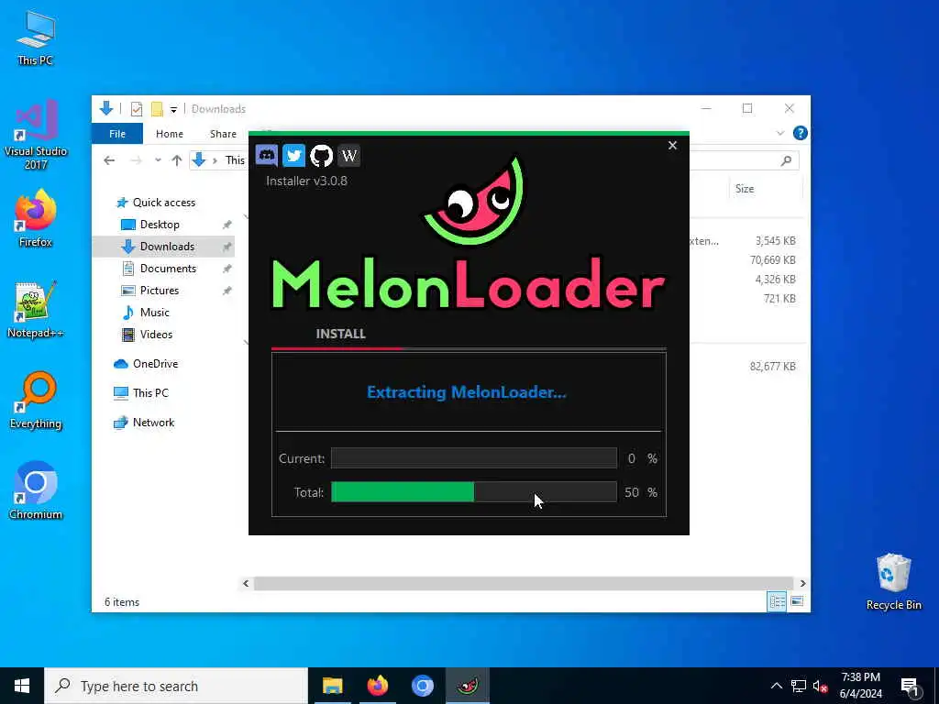Click the horizontal scrollbar in Explorer
Image resolution: width=939 pixels, height=704 pixels.
(524, 583)
